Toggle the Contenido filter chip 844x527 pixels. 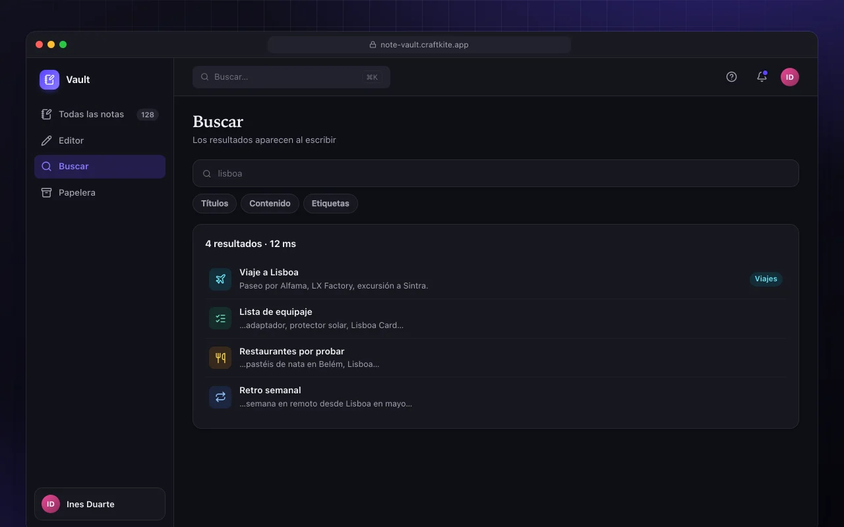coord(270,204)
